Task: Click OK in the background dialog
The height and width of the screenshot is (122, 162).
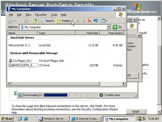Action: tap(133, 75)
